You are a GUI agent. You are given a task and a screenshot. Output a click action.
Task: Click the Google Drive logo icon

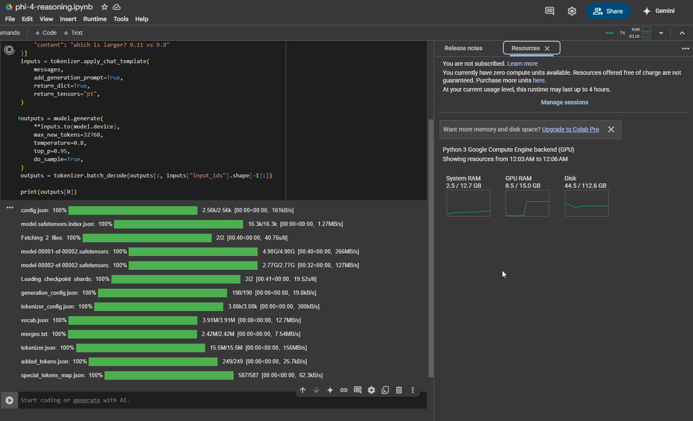9,7
